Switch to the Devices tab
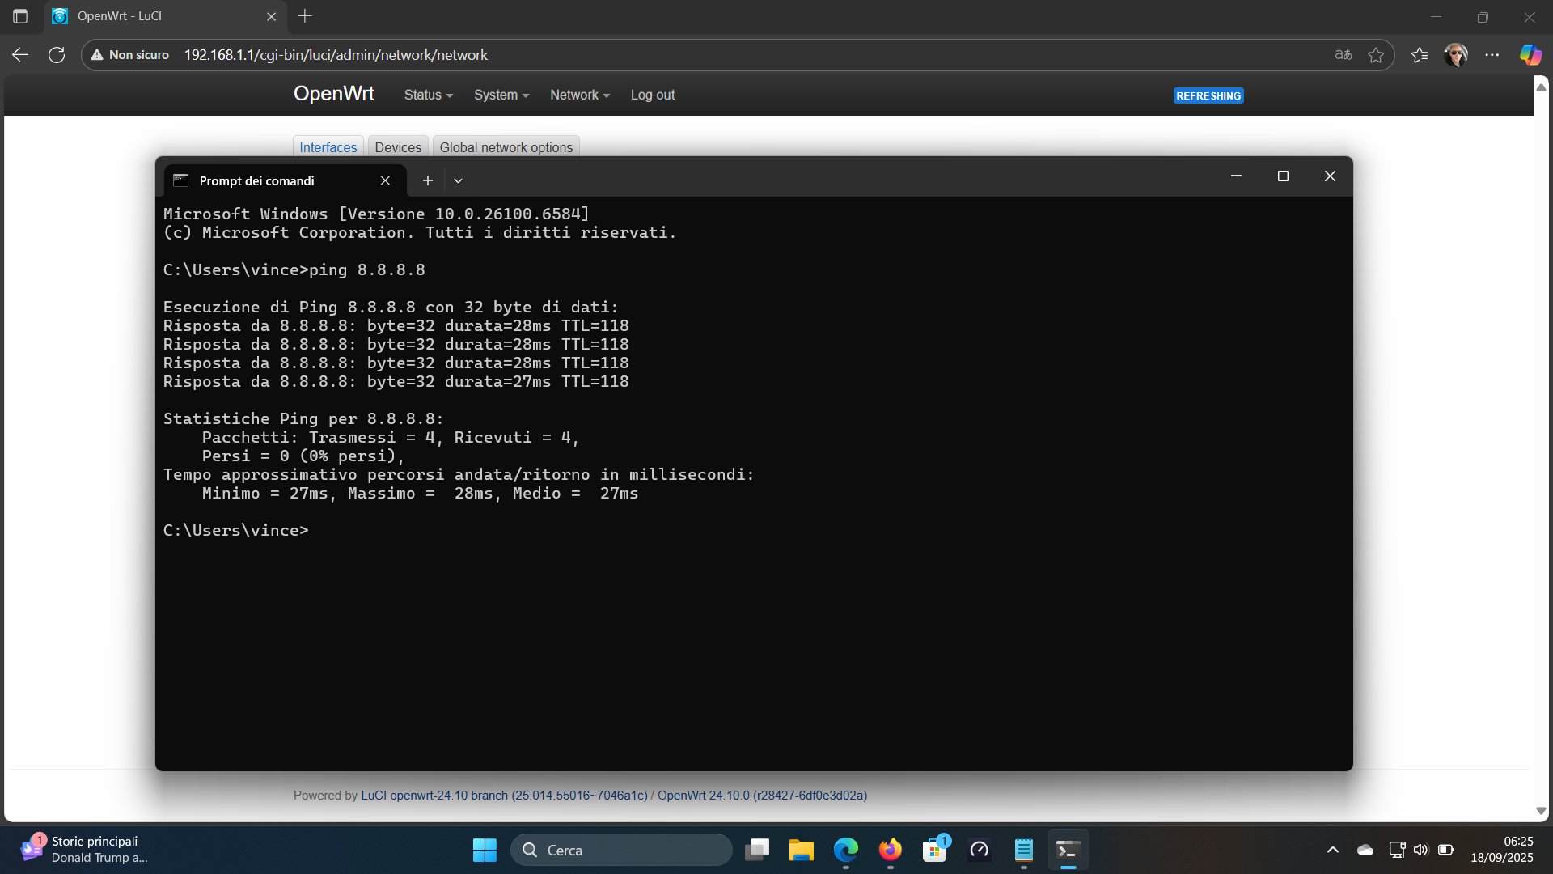Image resolution: width=1553 pixels, height=874 pixels. point(398,147)
